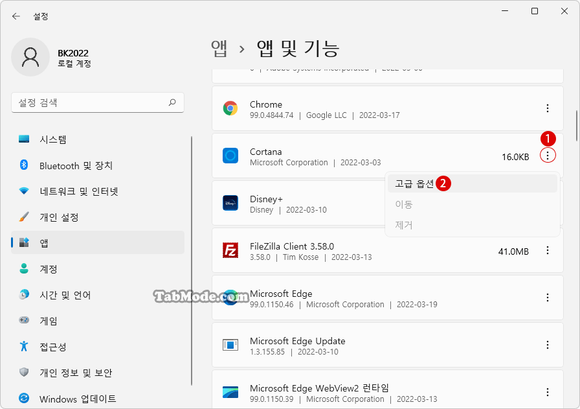Click the accounts person icon
Image resolution: width=580 pixels, height=409 pixels.
coord(24,268)
